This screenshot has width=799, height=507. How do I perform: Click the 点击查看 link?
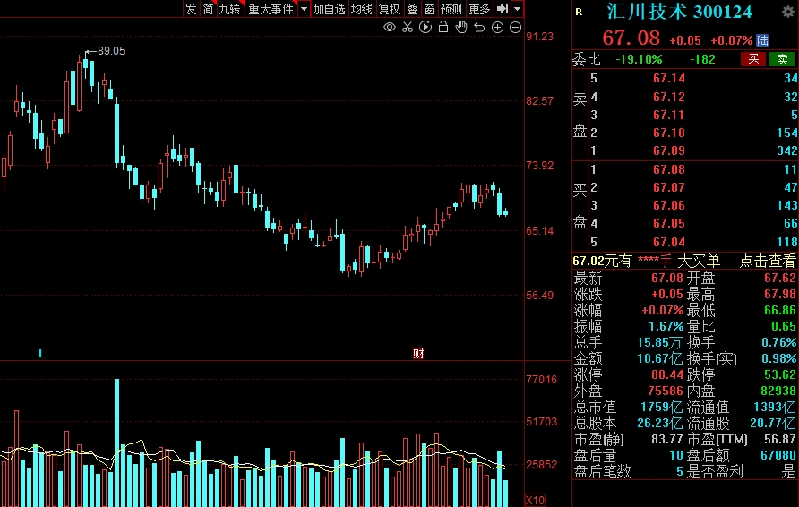pyautogui.click(x=767, y=262)
